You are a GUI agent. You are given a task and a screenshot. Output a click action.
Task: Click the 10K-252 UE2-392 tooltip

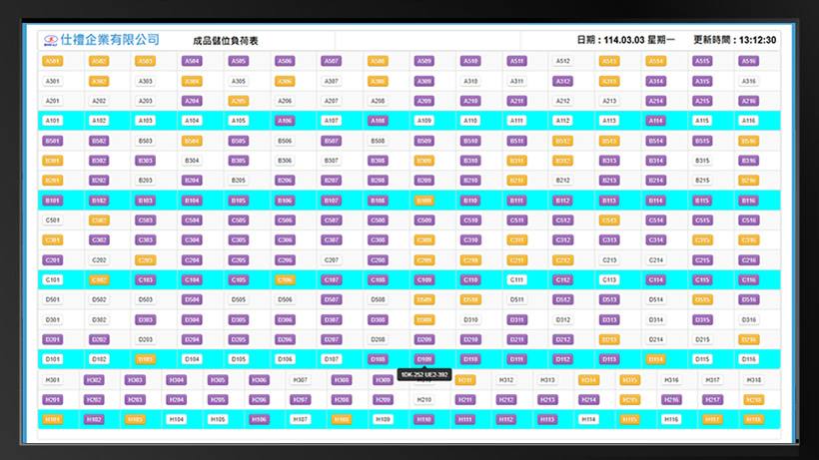click(424, 375)
